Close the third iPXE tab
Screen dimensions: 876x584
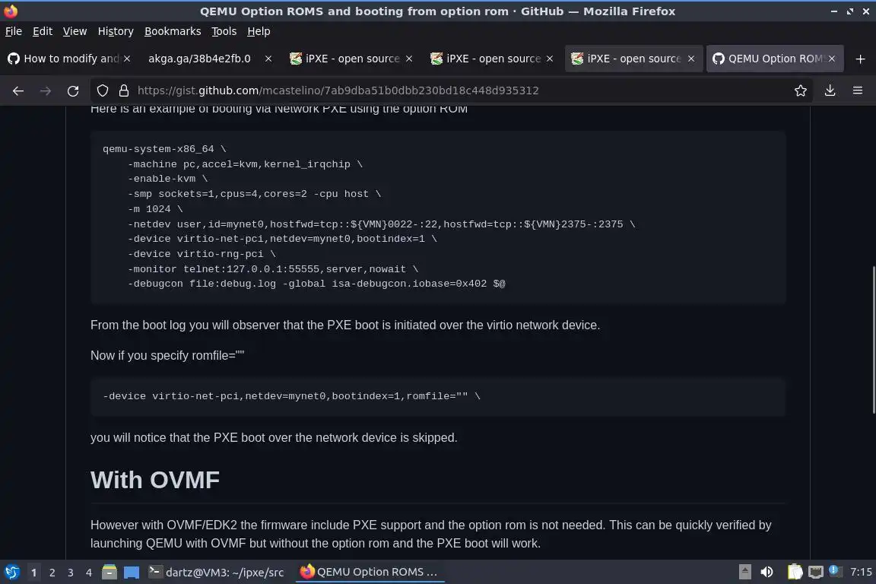tap(691, 59)
